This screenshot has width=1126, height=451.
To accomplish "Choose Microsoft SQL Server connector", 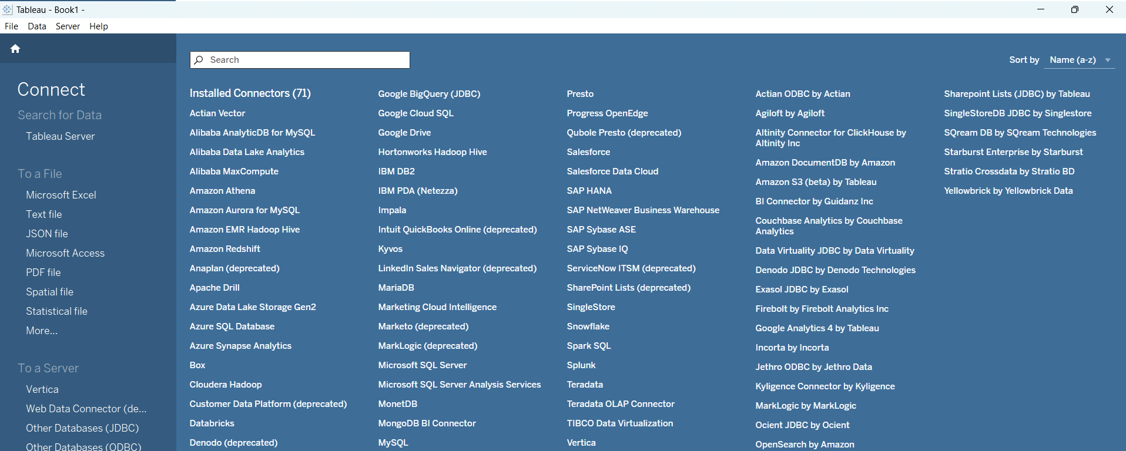I will point(423,365).
